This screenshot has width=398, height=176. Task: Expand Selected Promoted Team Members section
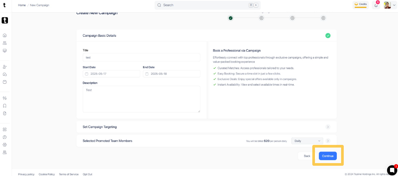328,141
